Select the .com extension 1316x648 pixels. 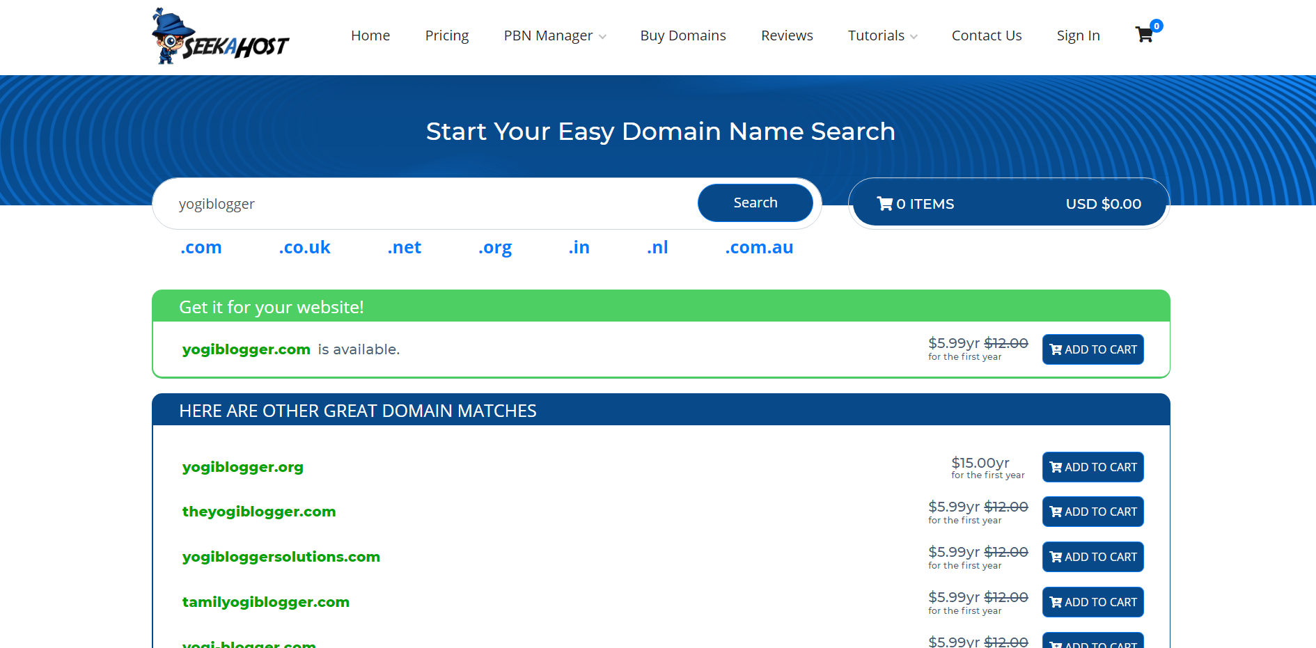tap(201, 247)
